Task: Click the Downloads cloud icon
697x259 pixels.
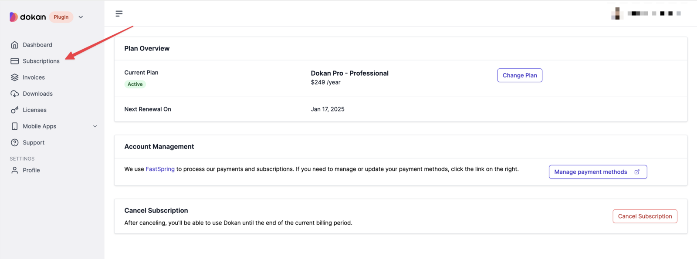Action: tap(15, 94)
